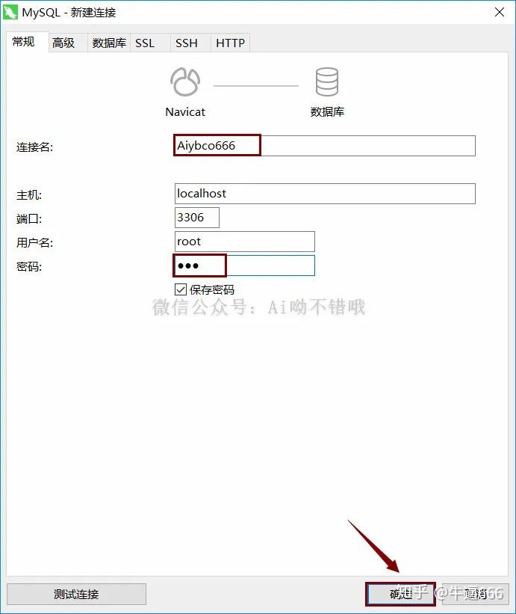Focus the 用户名 root field
The height and width of the screenshot is (614, 516).
tap(245, 242)
